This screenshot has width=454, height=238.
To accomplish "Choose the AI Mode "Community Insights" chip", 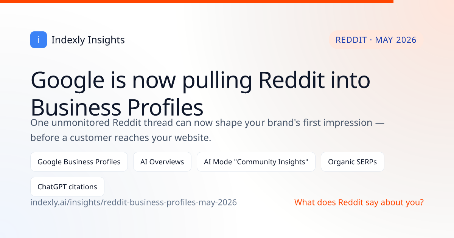I will coord(256,162).
